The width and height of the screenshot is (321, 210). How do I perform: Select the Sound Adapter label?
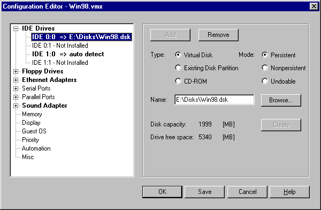pyautogui.click(x=44, y=106)
